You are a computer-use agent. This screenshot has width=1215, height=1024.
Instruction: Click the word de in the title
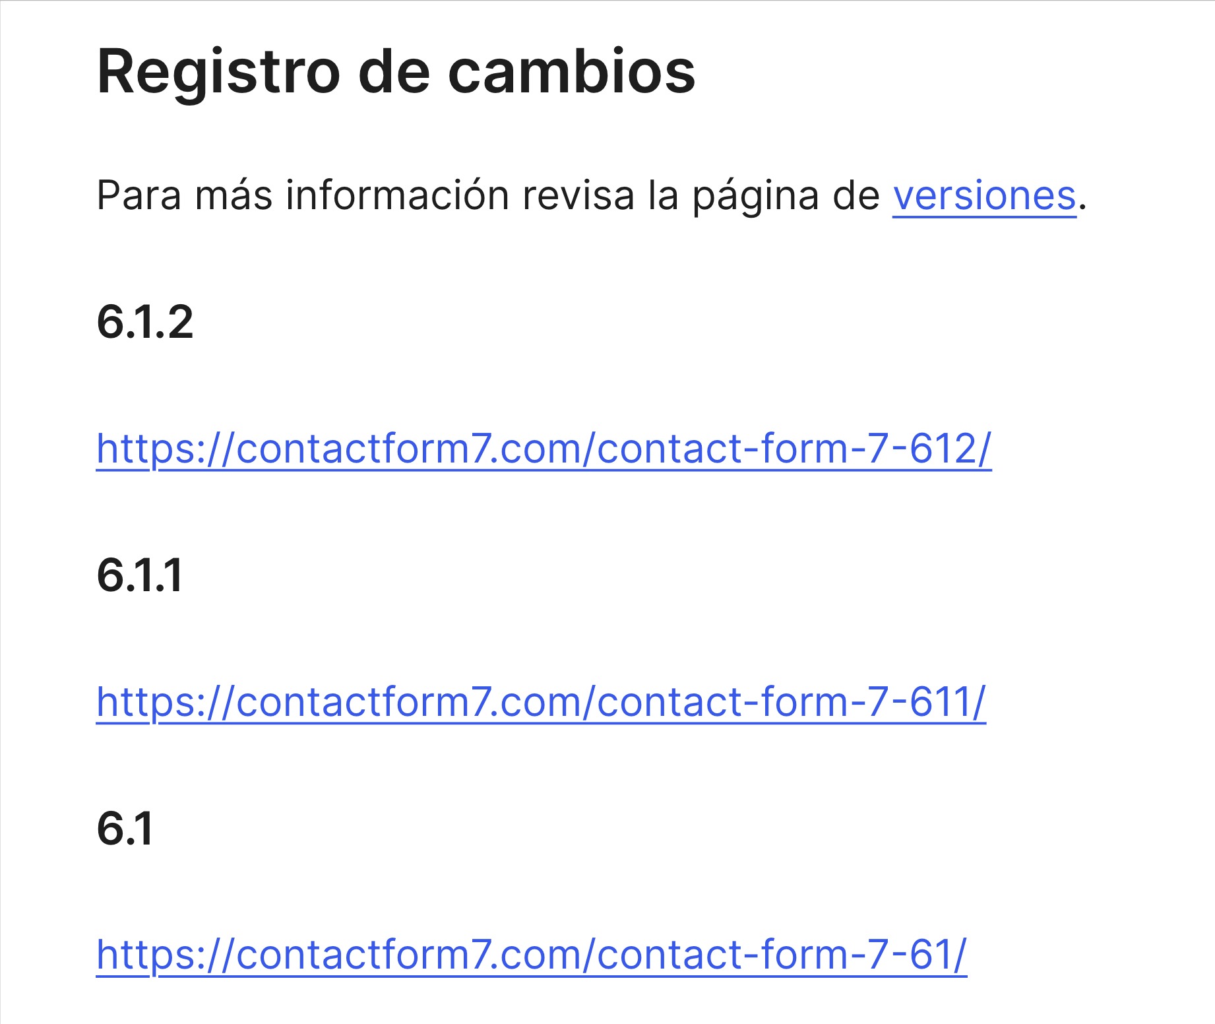(394, 72)
